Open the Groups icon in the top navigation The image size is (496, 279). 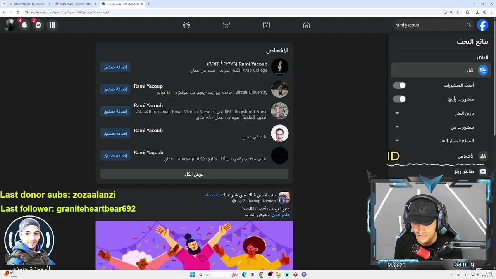(x=186, y=25)
